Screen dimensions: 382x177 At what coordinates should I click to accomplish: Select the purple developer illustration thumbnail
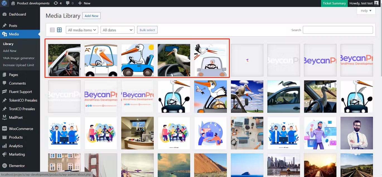tap(320, 133)
